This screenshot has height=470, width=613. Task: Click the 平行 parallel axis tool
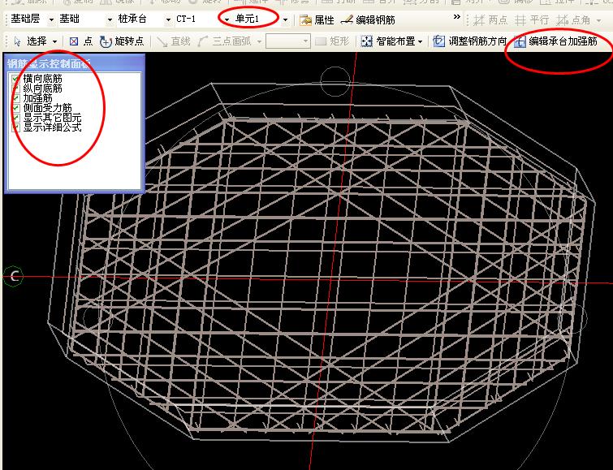(x=532, y=19)
